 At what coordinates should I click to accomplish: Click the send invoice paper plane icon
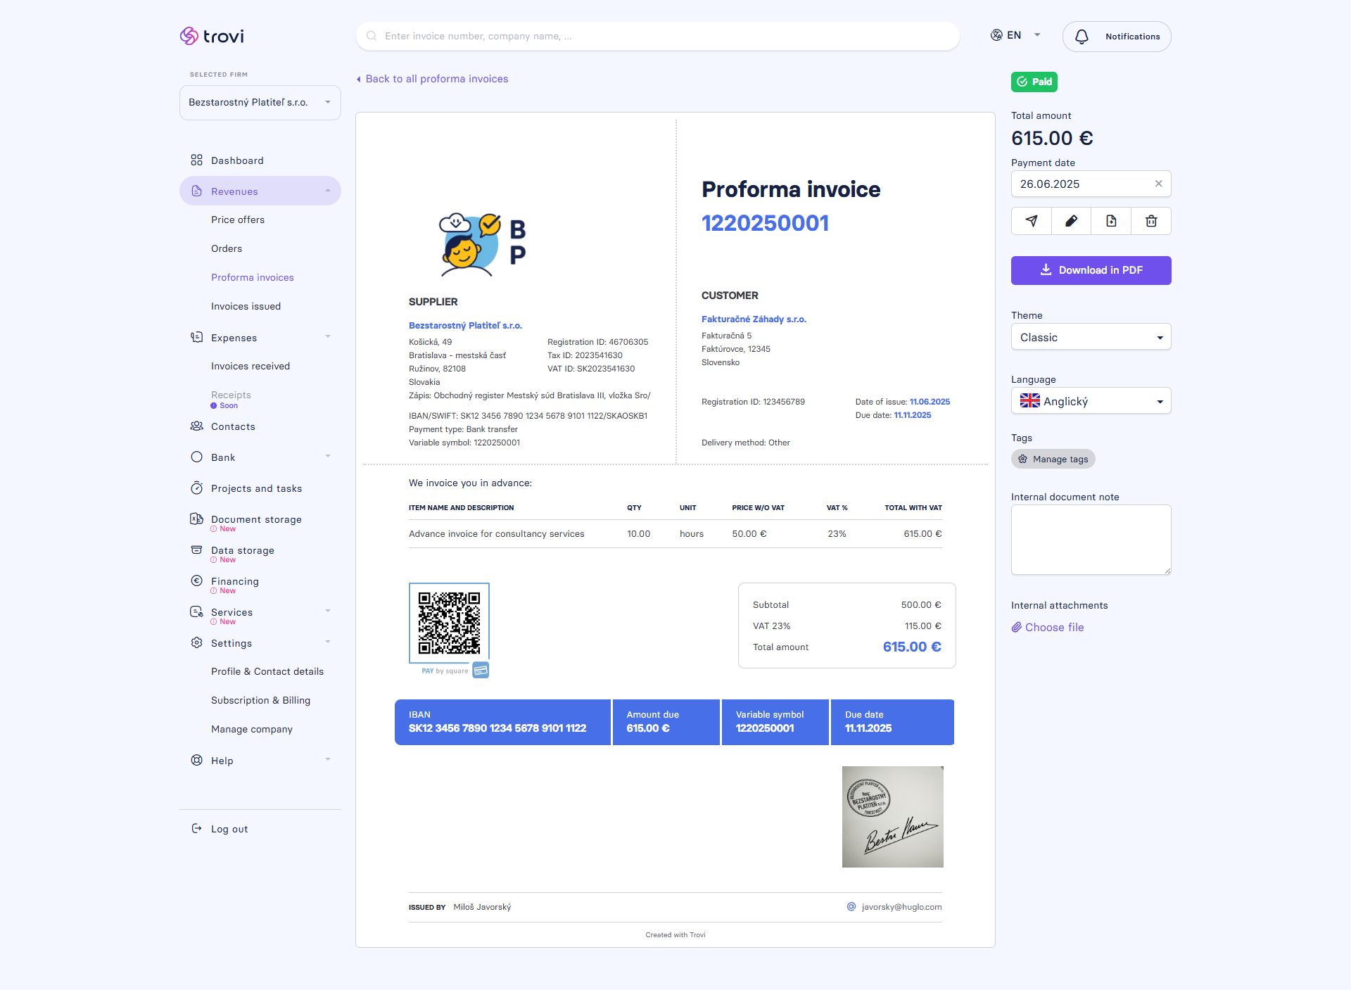(x=1032, y=221)
